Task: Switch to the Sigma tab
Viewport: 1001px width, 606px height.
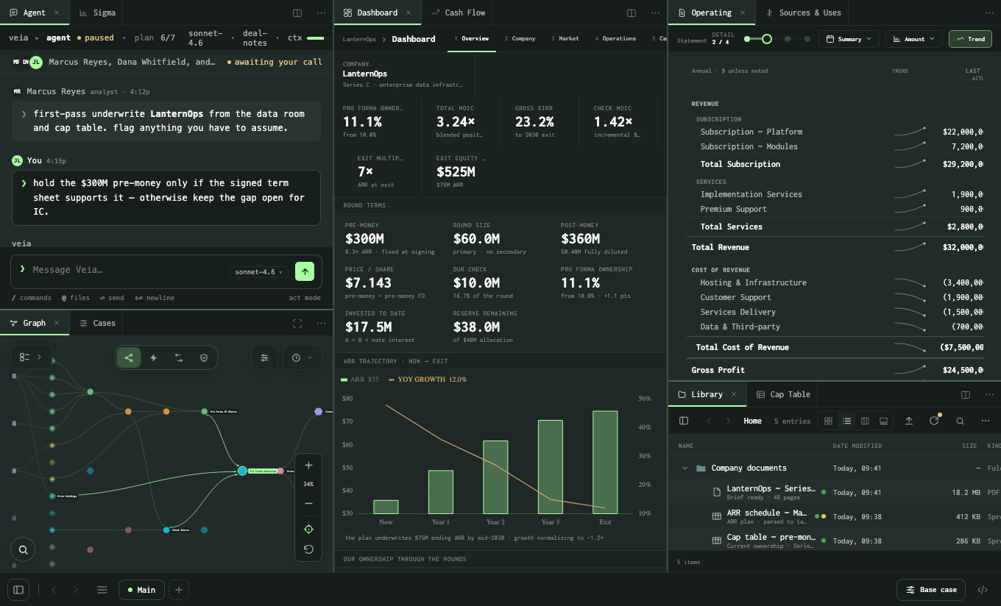Action: tap(97, 13)
